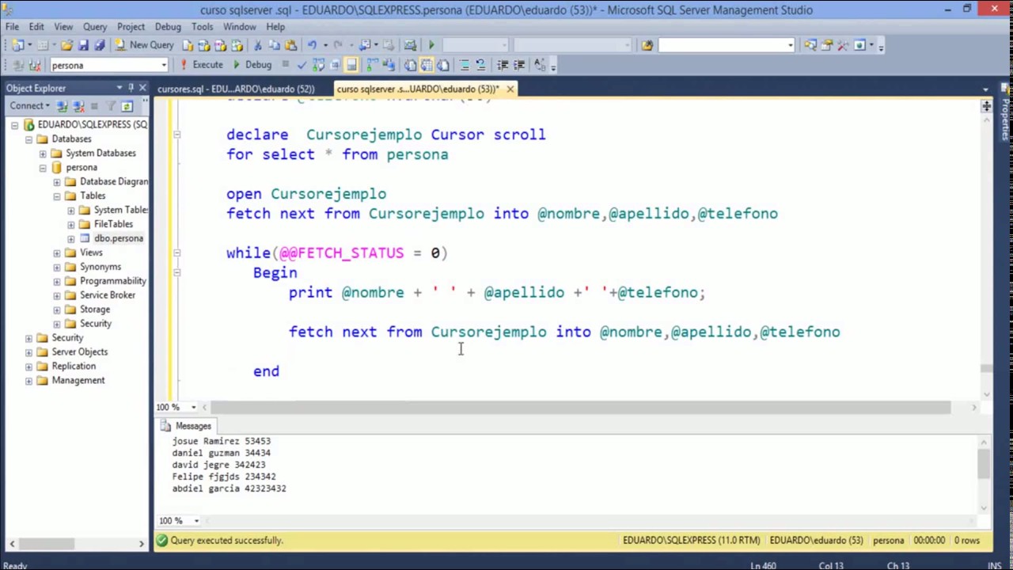Click the Cut scissors icon
Screen dimensions: 1013x570
click(x=258, y=45)
